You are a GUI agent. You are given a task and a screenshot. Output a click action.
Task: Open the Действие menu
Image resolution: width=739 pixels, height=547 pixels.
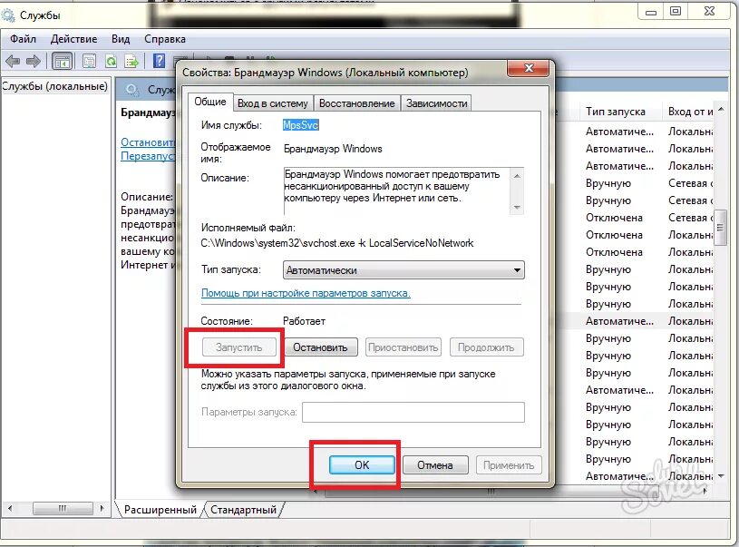point(73,39)
